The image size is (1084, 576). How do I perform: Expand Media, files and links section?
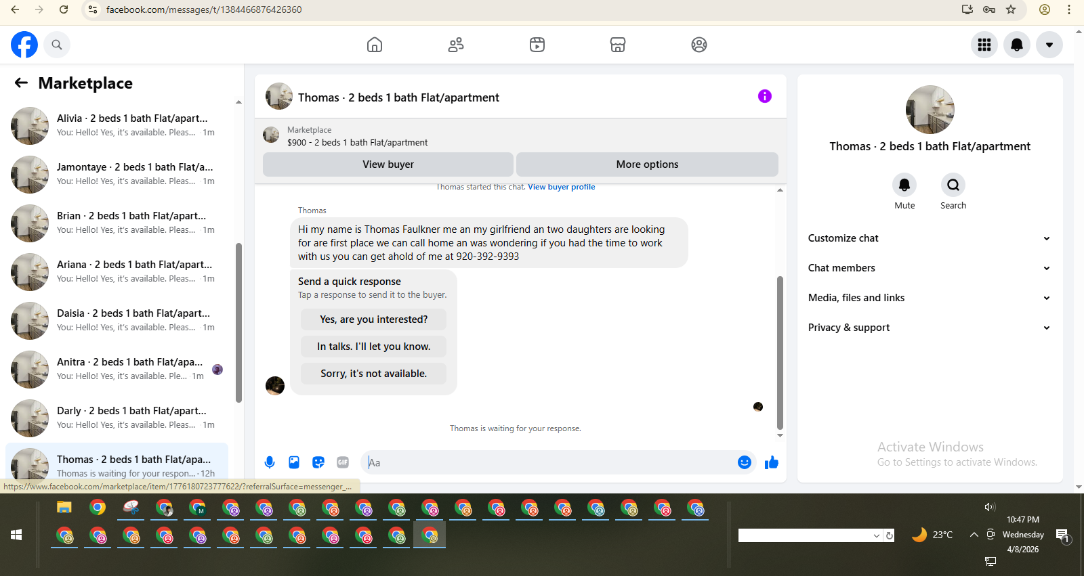[930, 298]
